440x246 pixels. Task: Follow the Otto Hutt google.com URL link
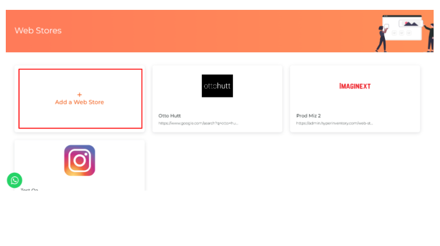198,123
